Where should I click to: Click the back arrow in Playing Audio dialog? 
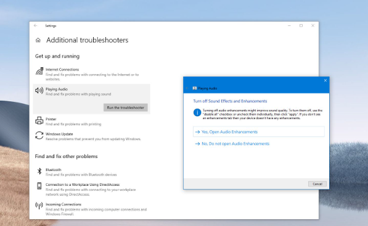(187, 88)
